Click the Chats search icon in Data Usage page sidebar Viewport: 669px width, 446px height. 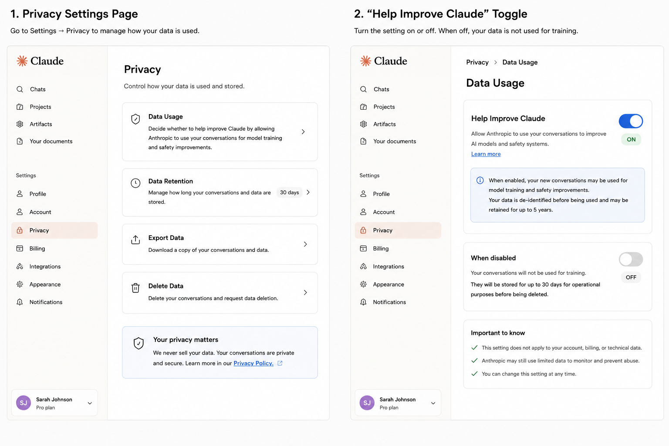coord(363,89)
